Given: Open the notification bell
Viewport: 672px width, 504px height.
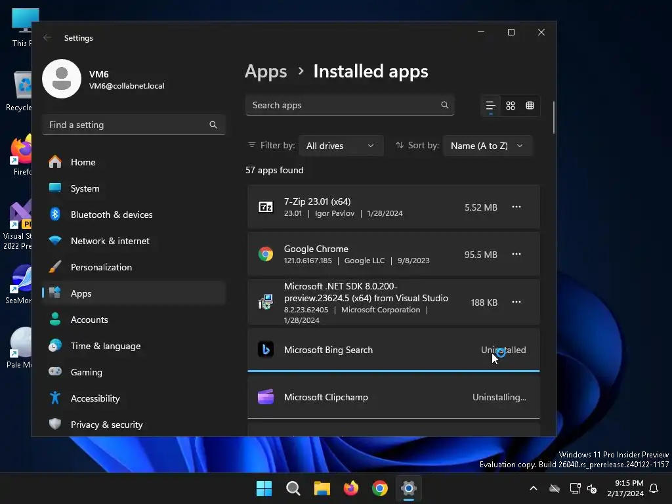Looking at the screenshot, I should [654, 488].
